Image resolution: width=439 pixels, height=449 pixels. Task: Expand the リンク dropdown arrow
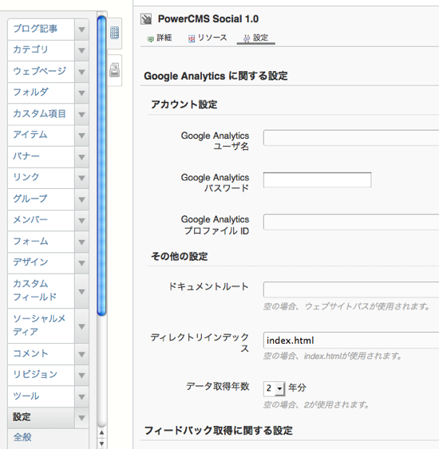(81, 178)
